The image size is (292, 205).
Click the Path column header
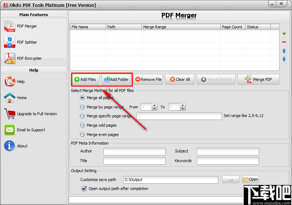pyautogui.click(x=124, y=27)
